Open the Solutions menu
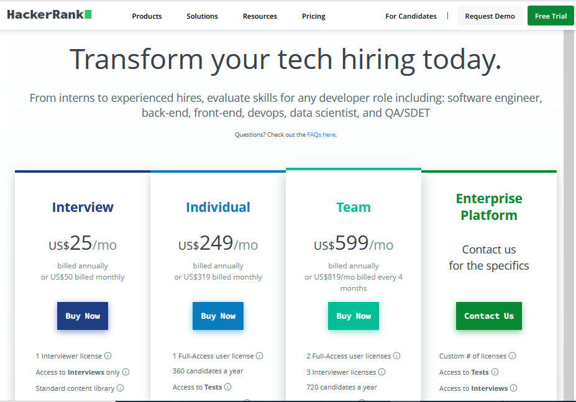Screen dimensions: 576x402 point(202,16)
